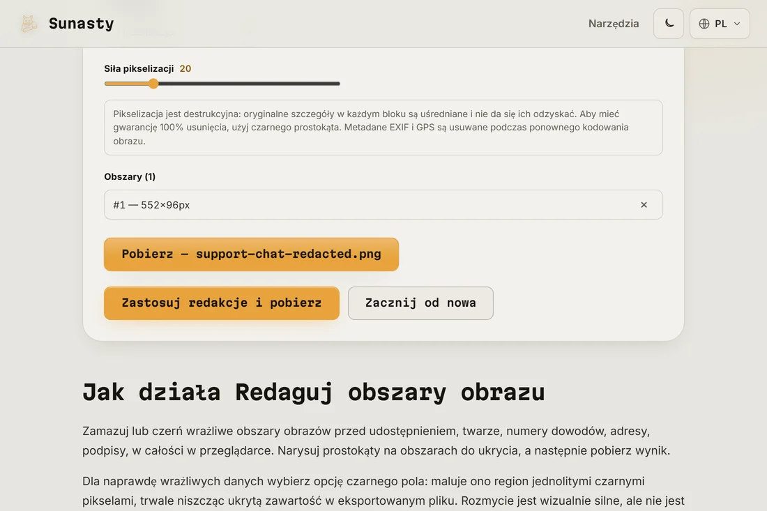Download support-chat-redacted.png via Pobierz button
Viewport: 767px width, 511px height.
click(x=252, y=254)
